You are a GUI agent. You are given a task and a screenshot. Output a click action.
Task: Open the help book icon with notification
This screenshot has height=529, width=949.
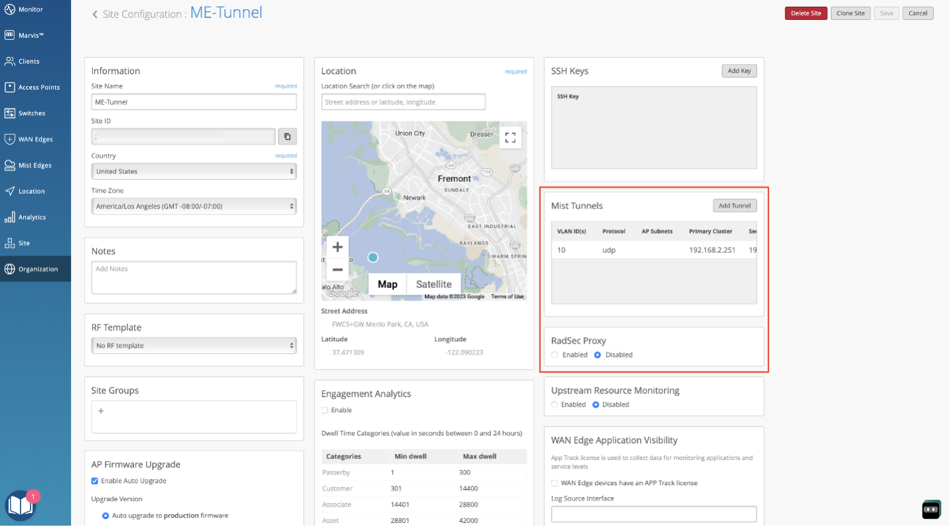pyautogui.click(x=21, y=506)
